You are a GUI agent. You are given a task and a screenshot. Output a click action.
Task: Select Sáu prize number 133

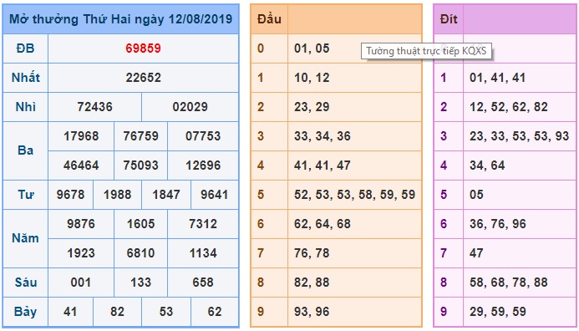coord(140,283)
